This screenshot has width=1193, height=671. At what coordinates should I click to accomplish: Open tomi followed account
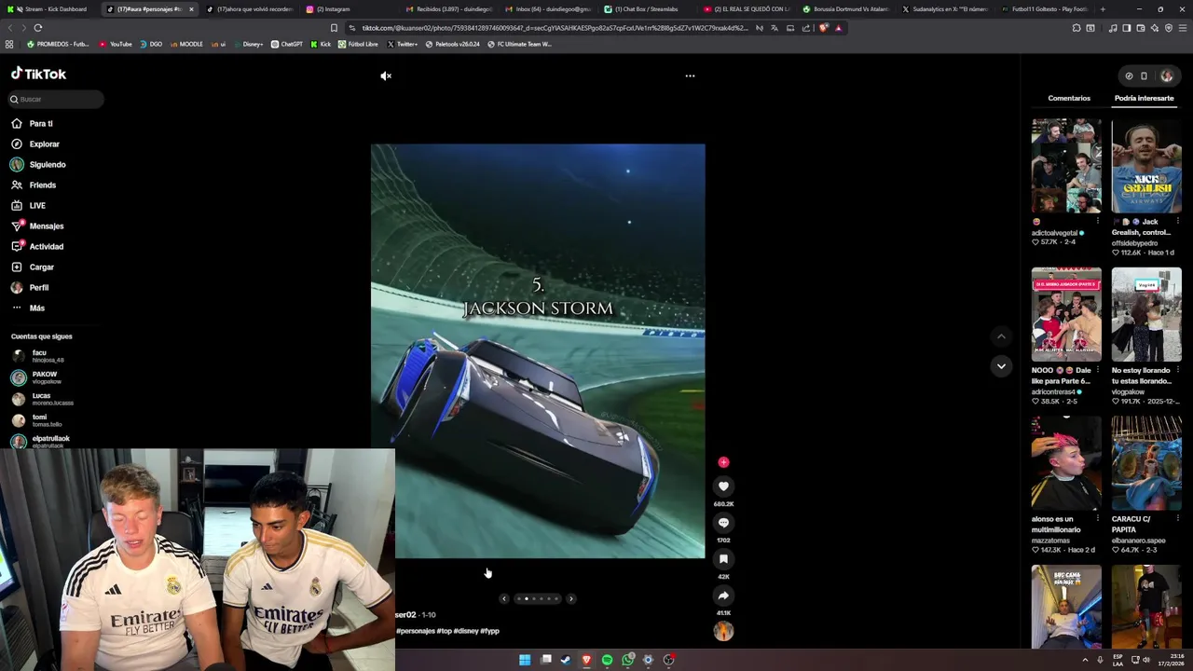click(39, 420)
